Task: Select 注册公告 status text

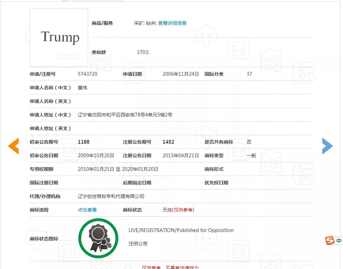Action: (138, 243)
